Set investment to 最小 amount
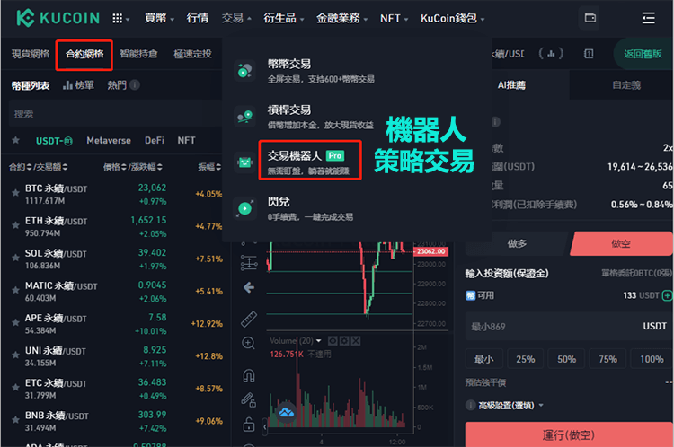The height and width of the screenshot is (447, 674). 483,359
